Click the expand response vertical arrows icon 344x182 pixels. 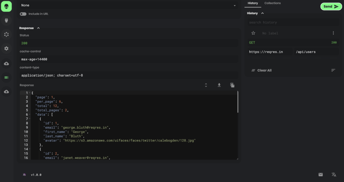(x=206, y=85)
